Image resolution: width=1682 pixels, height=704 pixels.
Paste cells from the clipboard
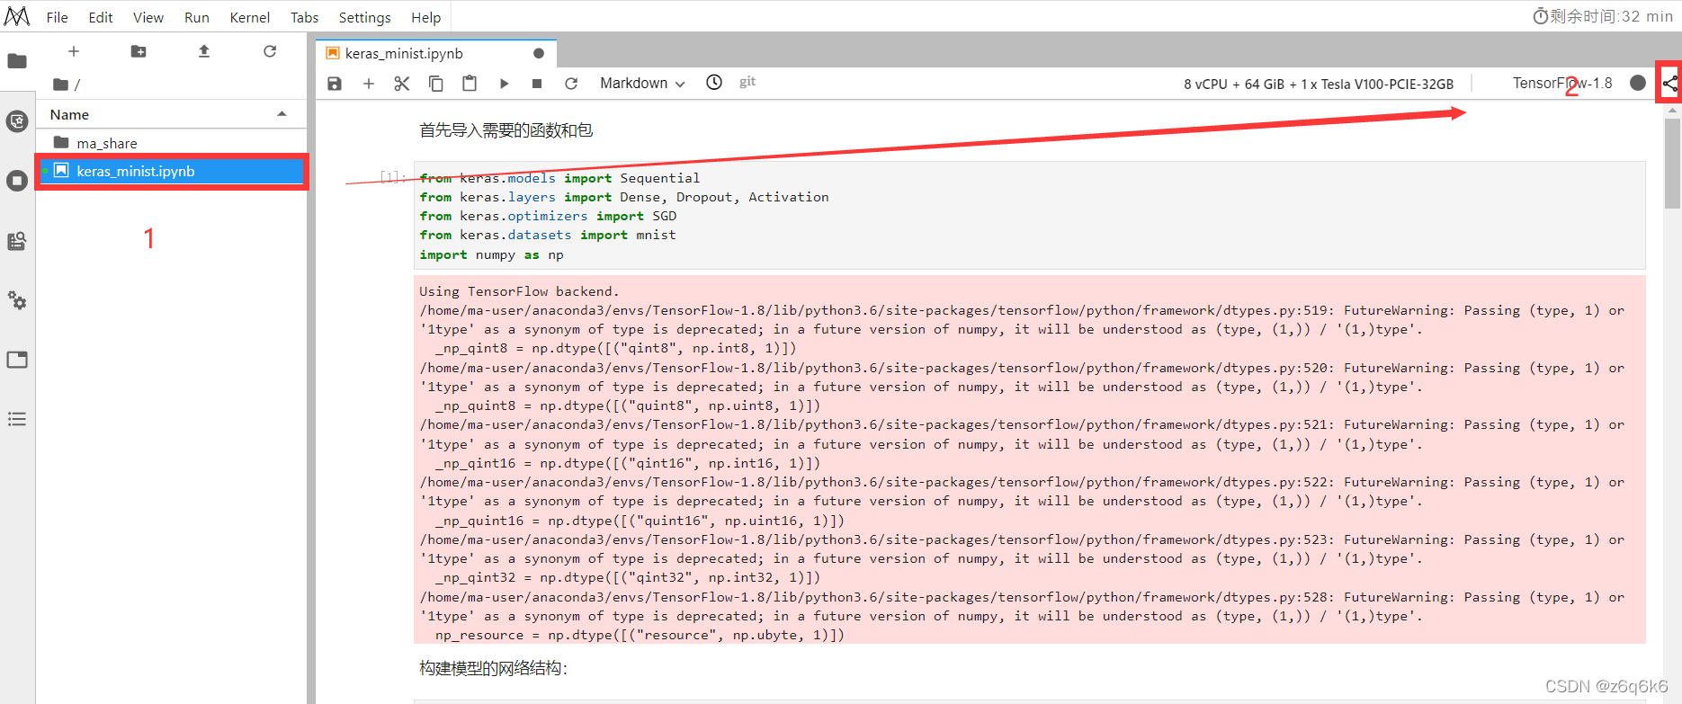point(470,84)
